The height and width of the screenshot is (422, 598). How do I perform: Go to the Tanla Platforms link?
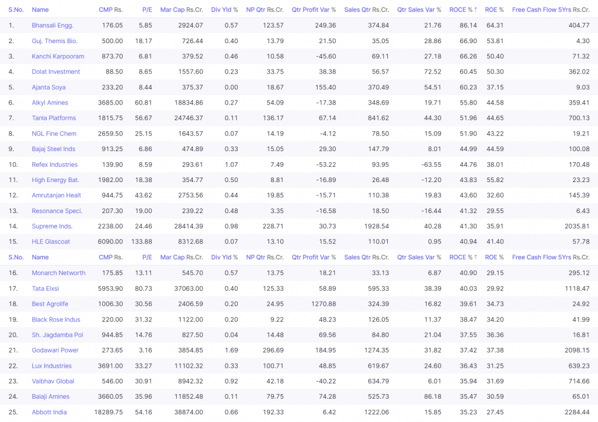[x=54, y=118]
